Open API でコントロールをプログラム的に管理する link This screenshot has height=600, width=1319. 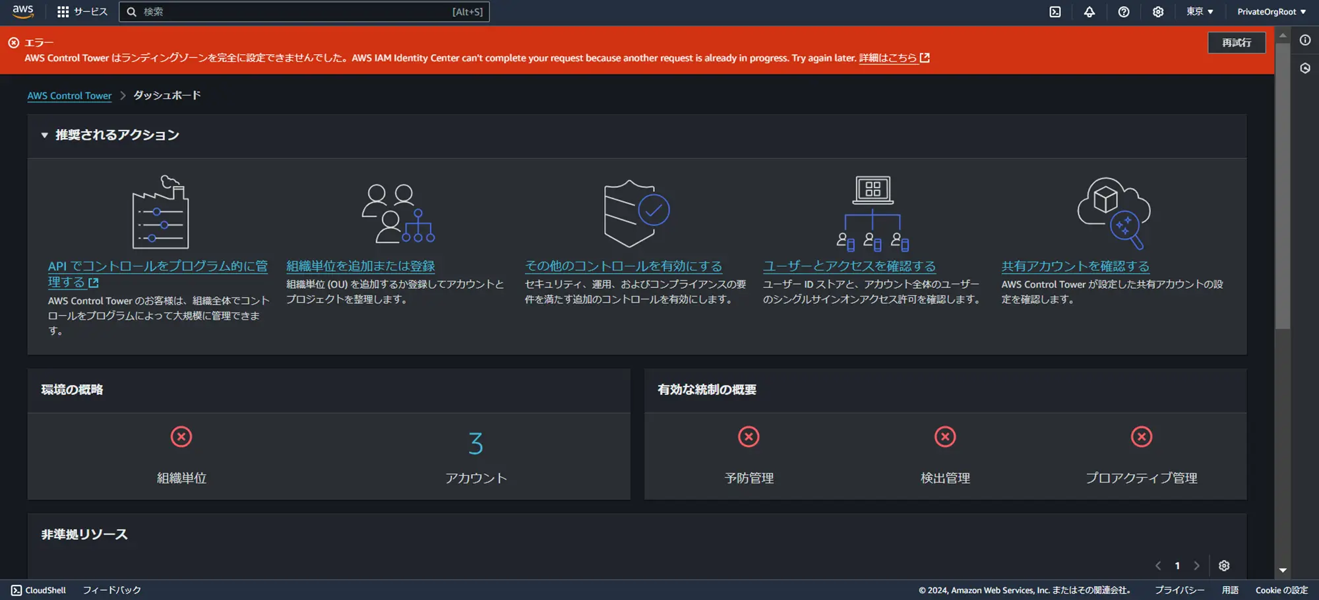(x=158, y=274)
